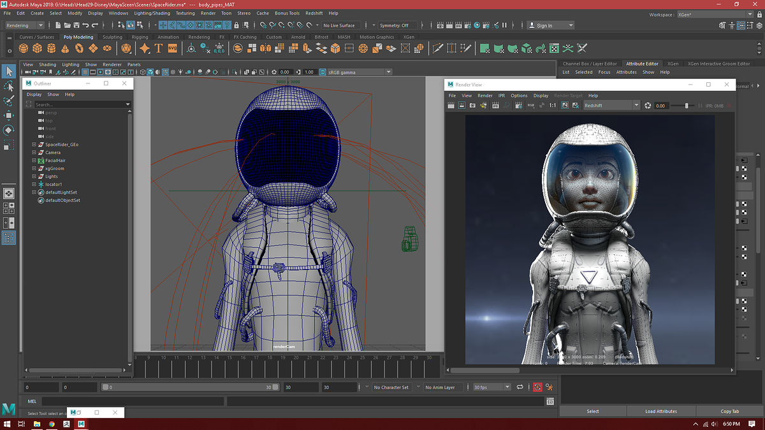
Task: Expand the SpaceRider_GEo node in Outliner
Action: point(34,145)
